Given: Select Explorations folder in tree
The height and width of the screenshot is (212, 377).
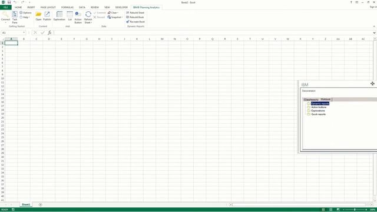Looking at the screenshot, I should (318, 111).
